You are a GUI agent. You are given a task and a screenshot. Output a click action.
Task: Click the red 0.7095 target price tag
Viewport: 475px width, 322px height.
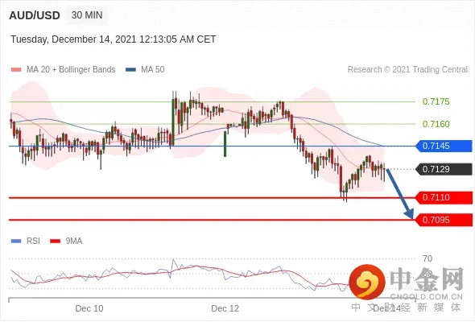coord(444,220)
